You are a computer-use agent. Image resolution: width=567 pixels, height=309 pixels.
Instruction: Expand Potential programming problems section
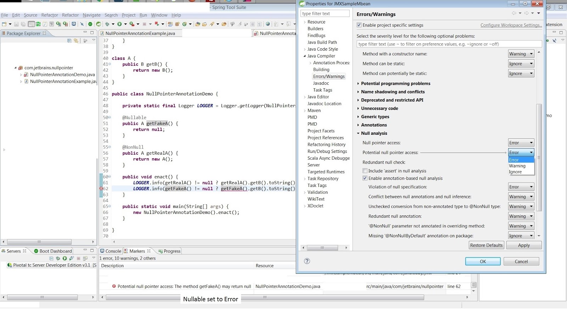click(358, 84)
